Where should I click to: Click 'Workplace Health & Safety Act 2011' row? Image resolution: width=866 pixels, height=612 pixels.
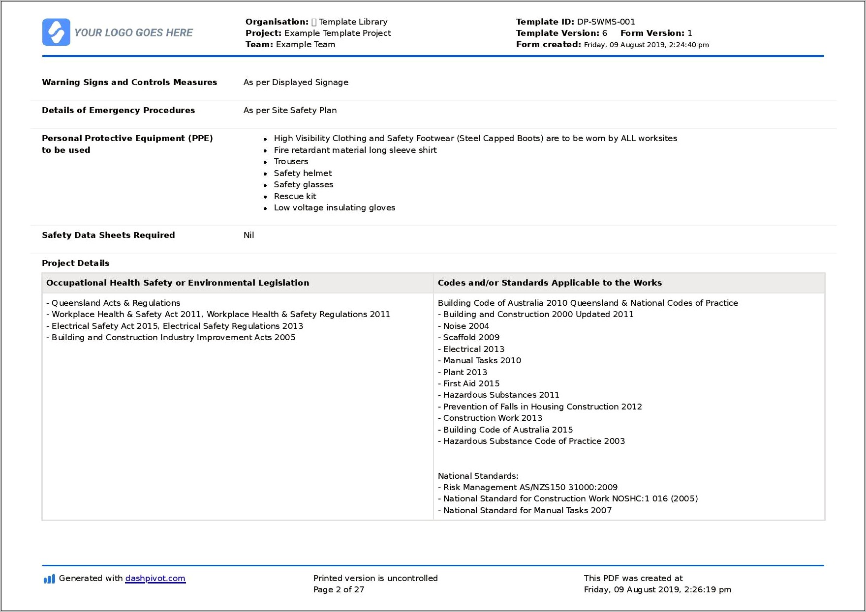(218, 314)
